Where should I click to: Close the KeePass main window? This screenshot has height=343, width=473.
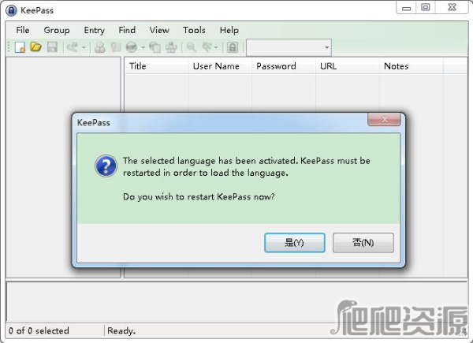[452, 8]
